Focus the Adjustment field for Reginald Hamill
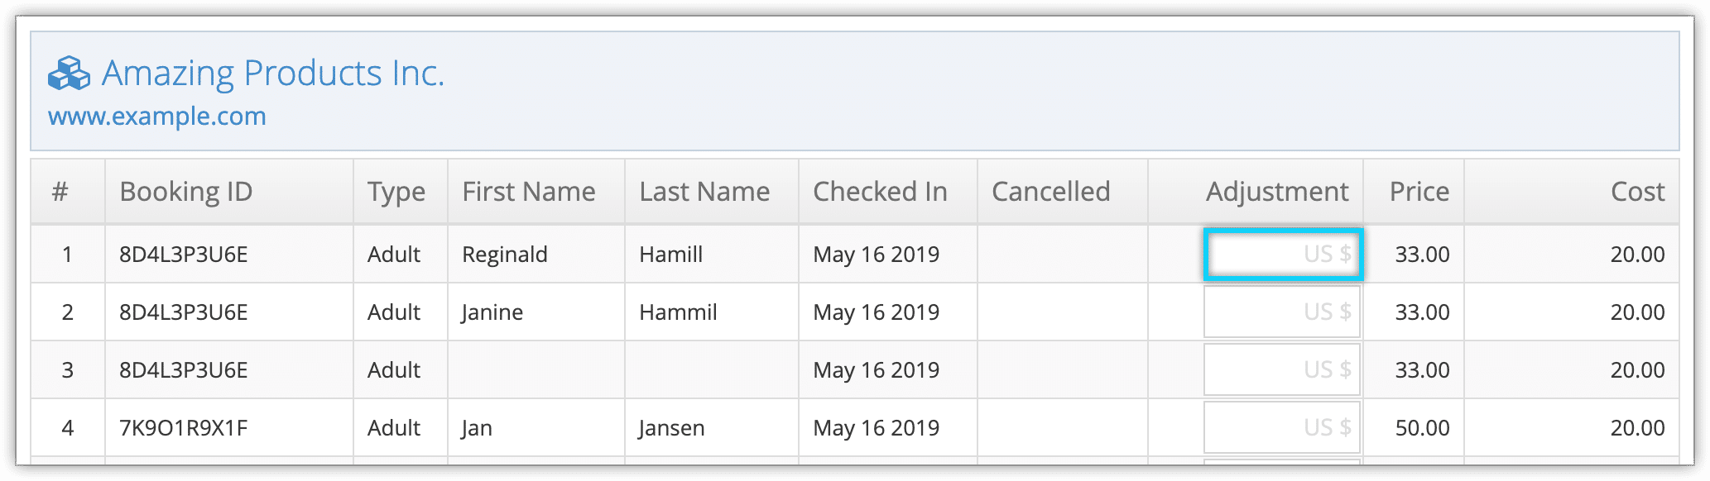Image resolution: width=1710 pixels, height=481 pixels. coord(1282,254)
